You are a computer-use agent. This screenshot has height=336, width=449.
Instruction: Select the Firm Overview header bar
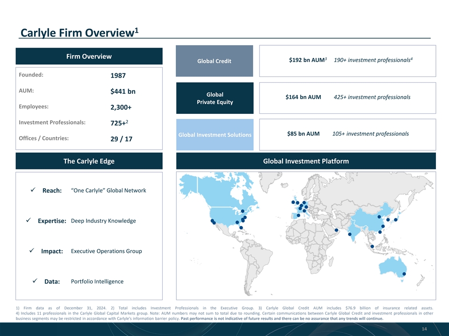click(89, 56)
